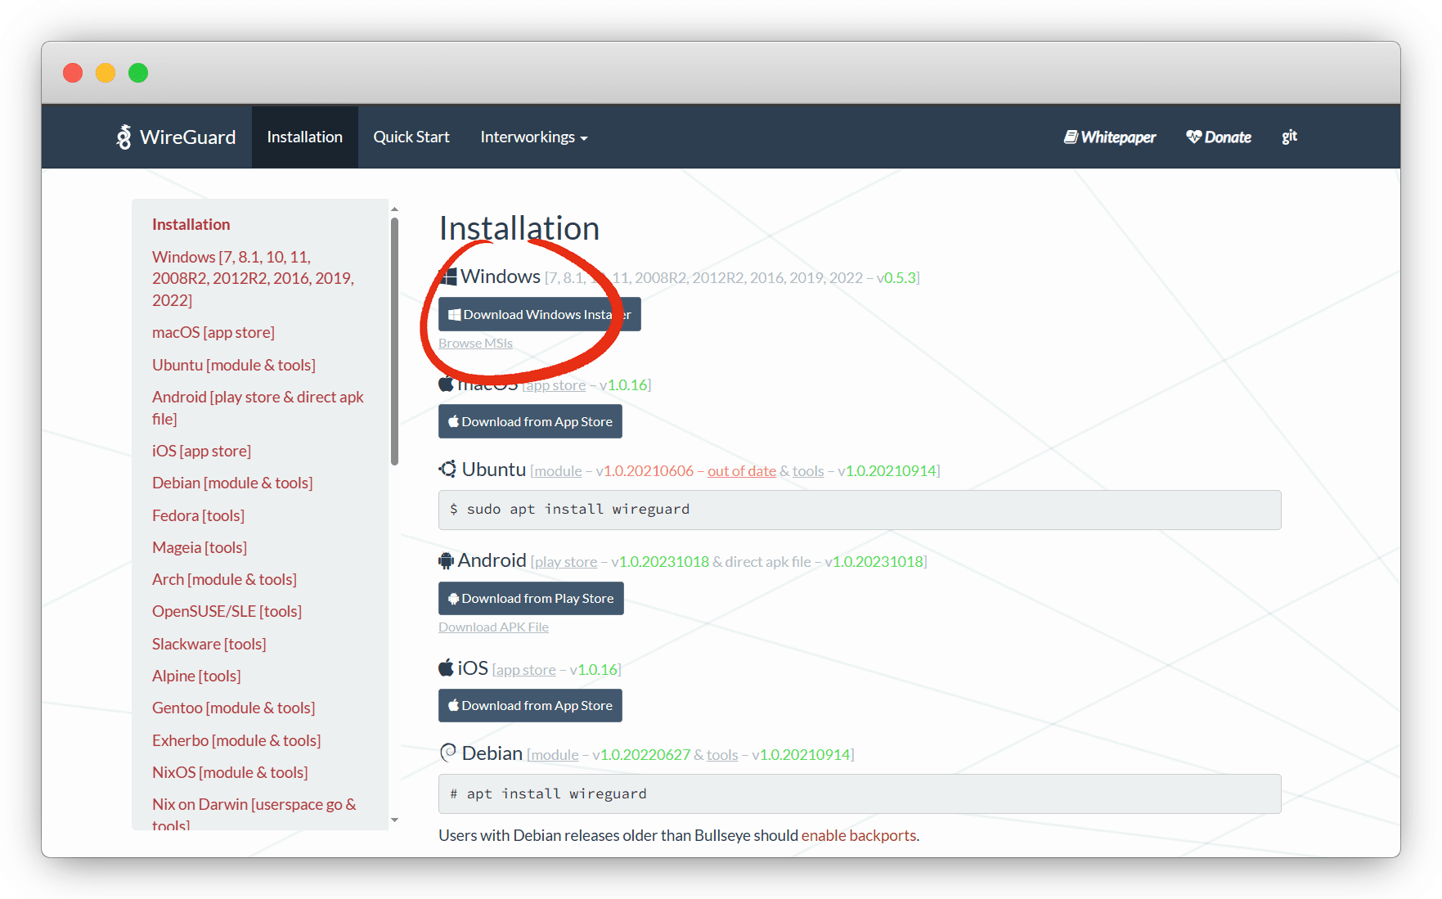The height and width of the screenshot is (899, 1442).
Task: Click the Android robot icon beside heading
Action: pos(446,560)
